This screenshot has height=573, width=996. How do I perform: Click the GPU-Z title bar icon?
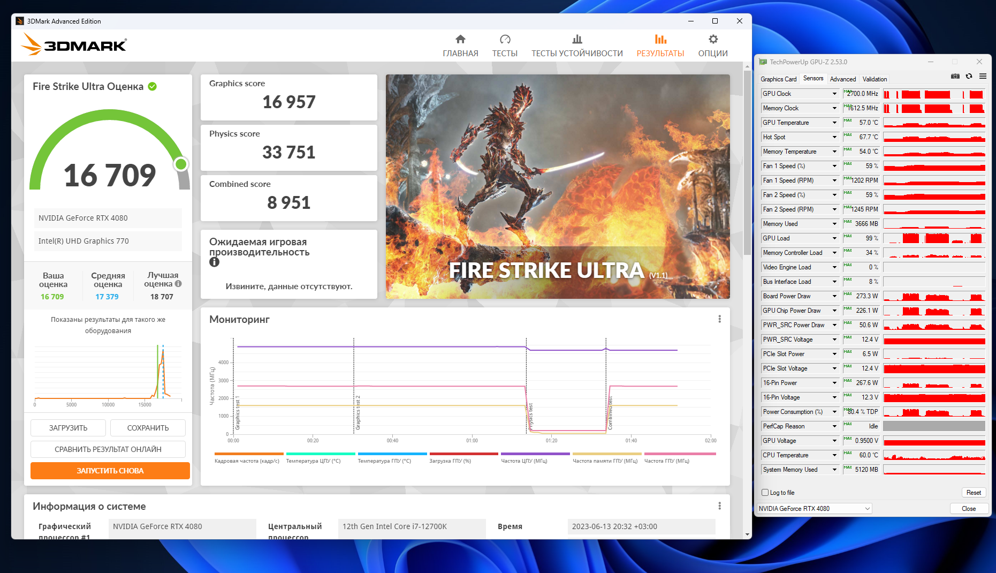(x=763, y=62)
